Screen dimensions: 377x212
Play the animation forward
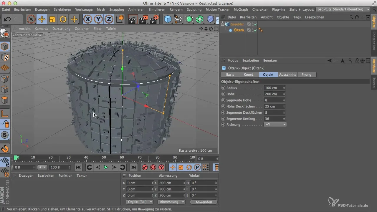pos(106,167)
